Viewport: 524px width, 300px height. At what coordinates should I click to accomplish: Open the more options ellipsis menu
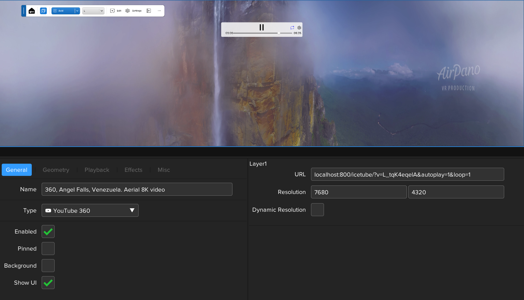(x=159, y=11)
